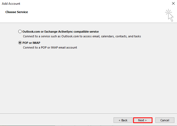Click the 'Add Account' title text
Screen dimensions: 177x126
pyautogui.click(x=11, y=4)
